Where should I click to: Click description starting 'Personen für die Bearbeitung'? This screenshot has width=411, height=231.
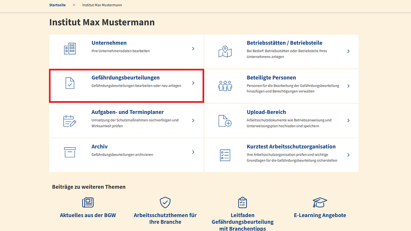coord(293,88)
